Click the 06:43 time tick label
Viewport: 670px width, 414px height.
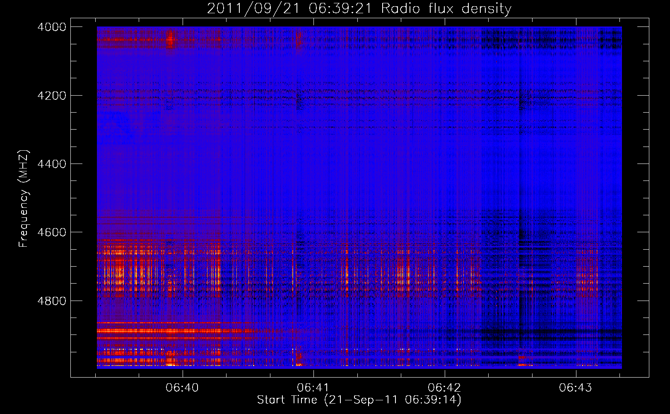point(576,388)
